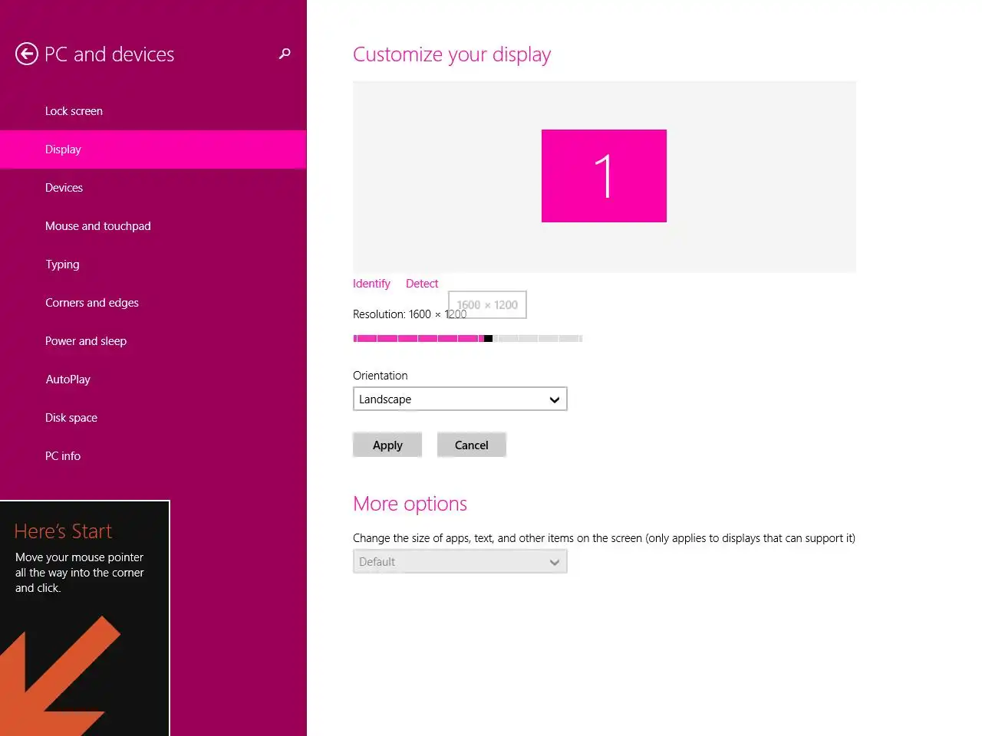
Task: Click the More options heading
Action: click(x=410, y=504)
